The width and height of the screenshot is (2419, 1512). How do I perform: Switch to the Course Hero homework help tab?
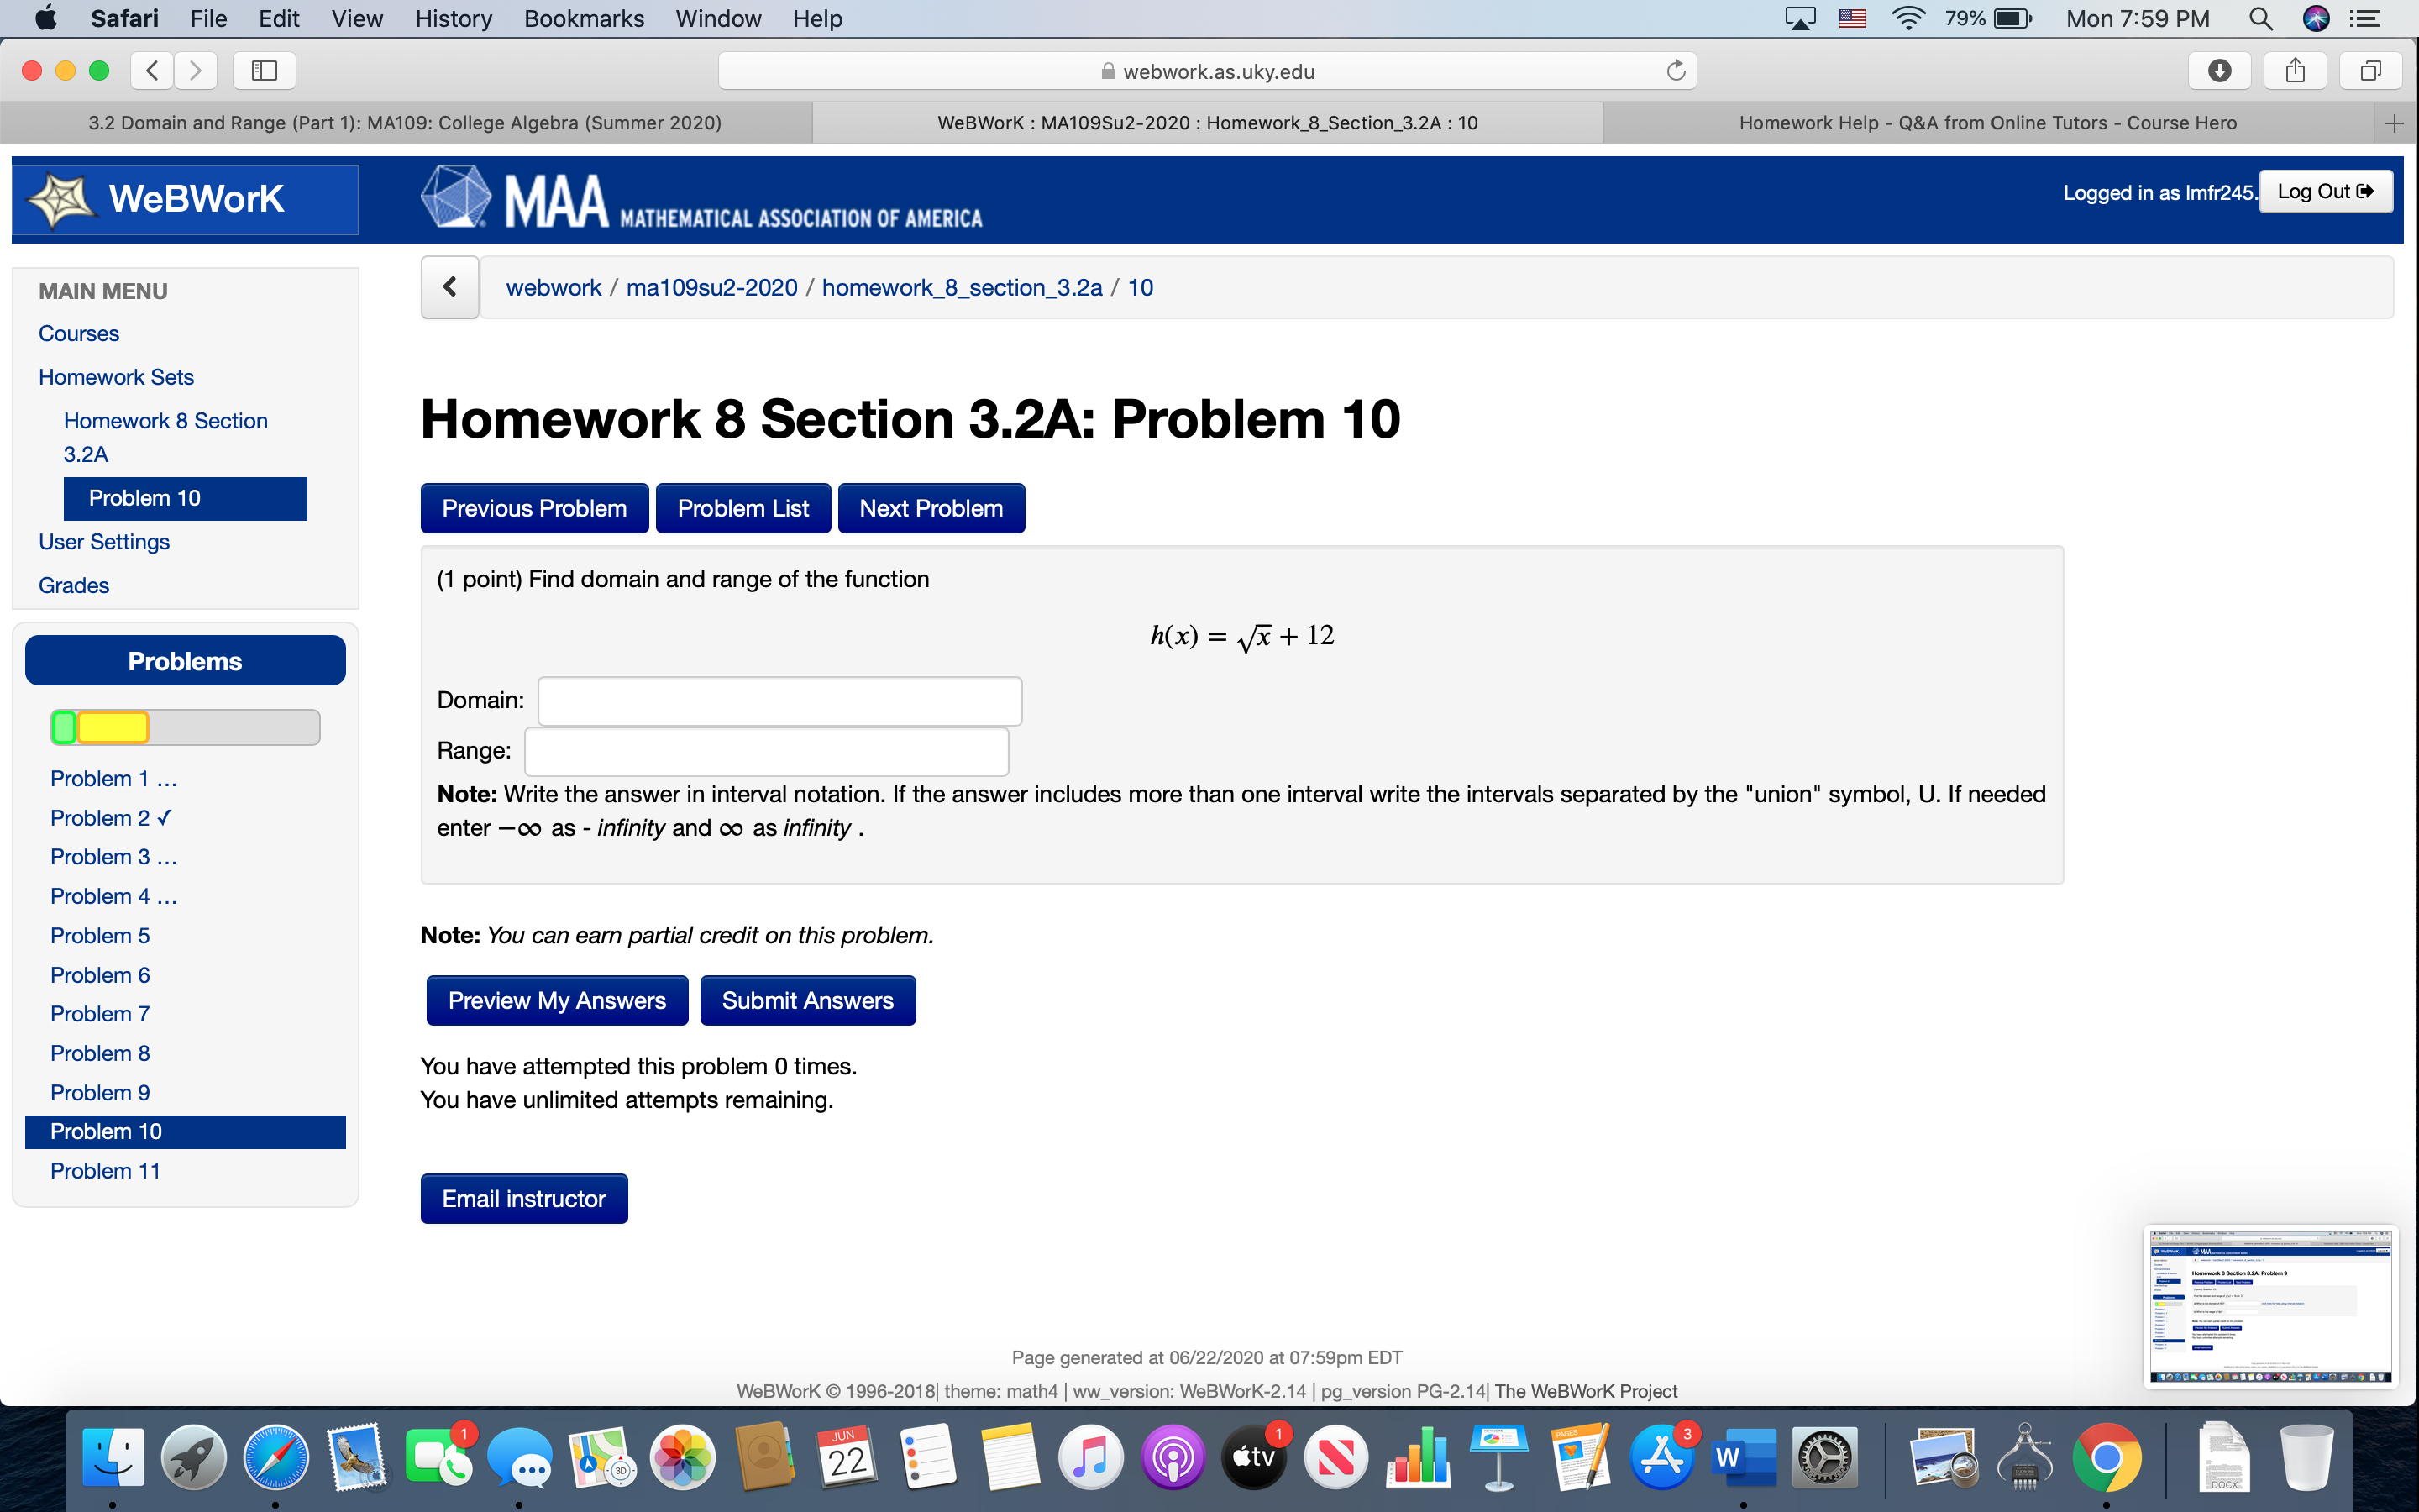pos(1987,122)
